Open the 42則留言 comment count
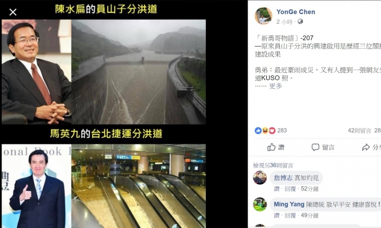The image size is (381, 228). (x=359, y=130)
